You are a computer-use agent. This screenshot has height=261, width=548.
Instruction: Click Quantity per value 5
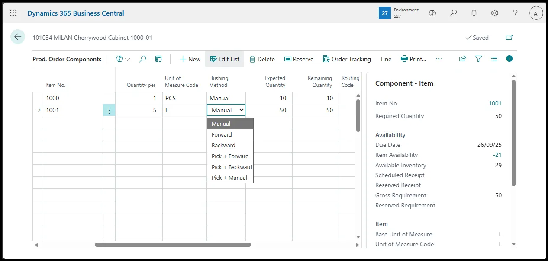click(x=139, y=110)
